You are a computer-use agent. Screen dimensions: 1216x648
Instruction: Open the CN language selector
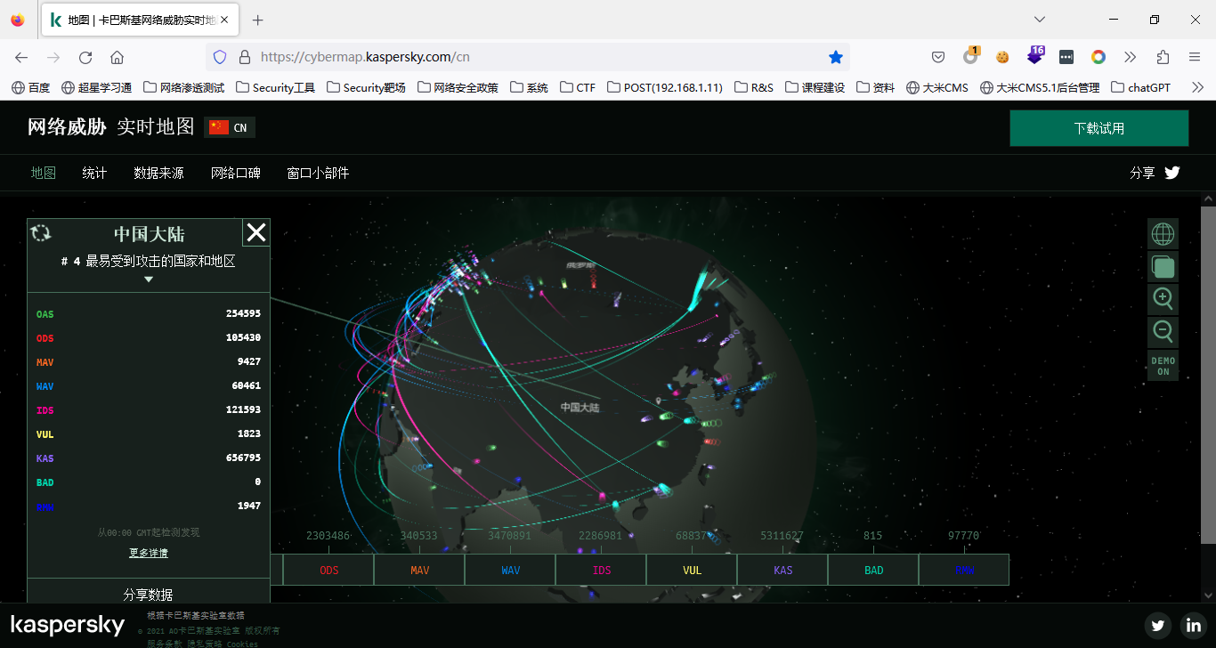click(x=230, y=127)
